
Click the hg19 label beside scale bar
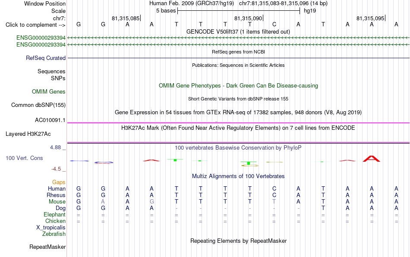pos(310,11)
